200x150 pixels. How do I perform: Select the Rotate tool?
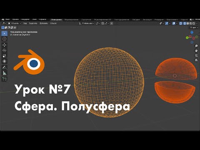click(4, 50)
